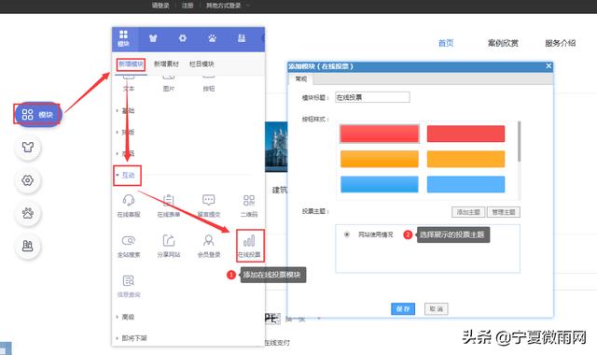597x355 pixels.
Task: Add the 在线投票 bar chart module
Action: tap(249, 246)
